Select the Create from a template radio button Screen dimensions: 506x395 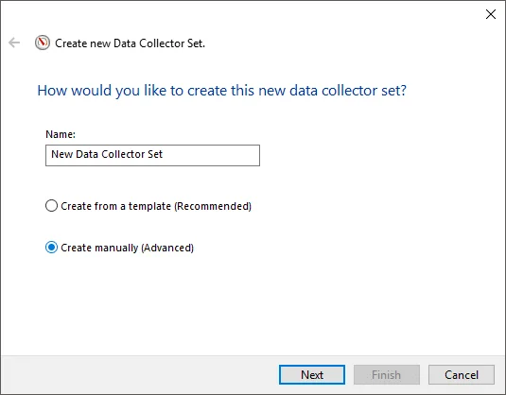pyautogui.click(x=51, y=206)
